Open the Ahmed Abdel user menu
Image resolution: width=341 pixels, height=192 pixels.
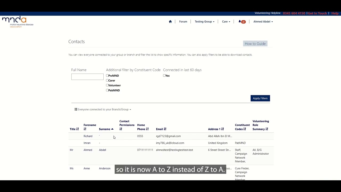(x=263, y=22)
